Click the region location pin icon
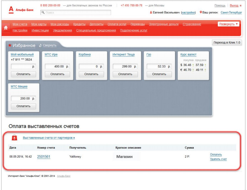 tap(201, 12)
